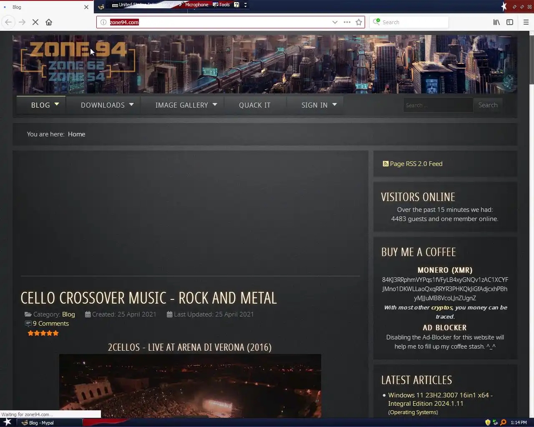Click the five-star article rating
The image size is (534, 427).
pos(43,333)
